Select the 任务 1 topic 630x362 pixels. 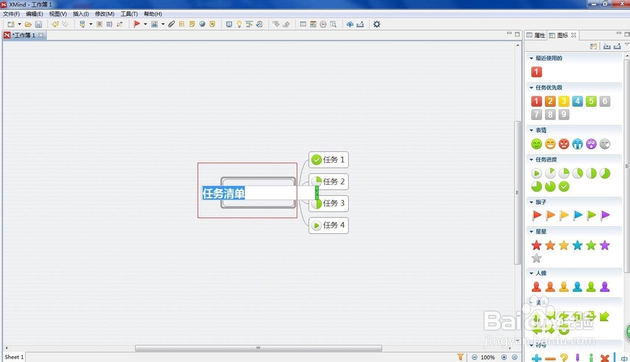click(328, 160)
